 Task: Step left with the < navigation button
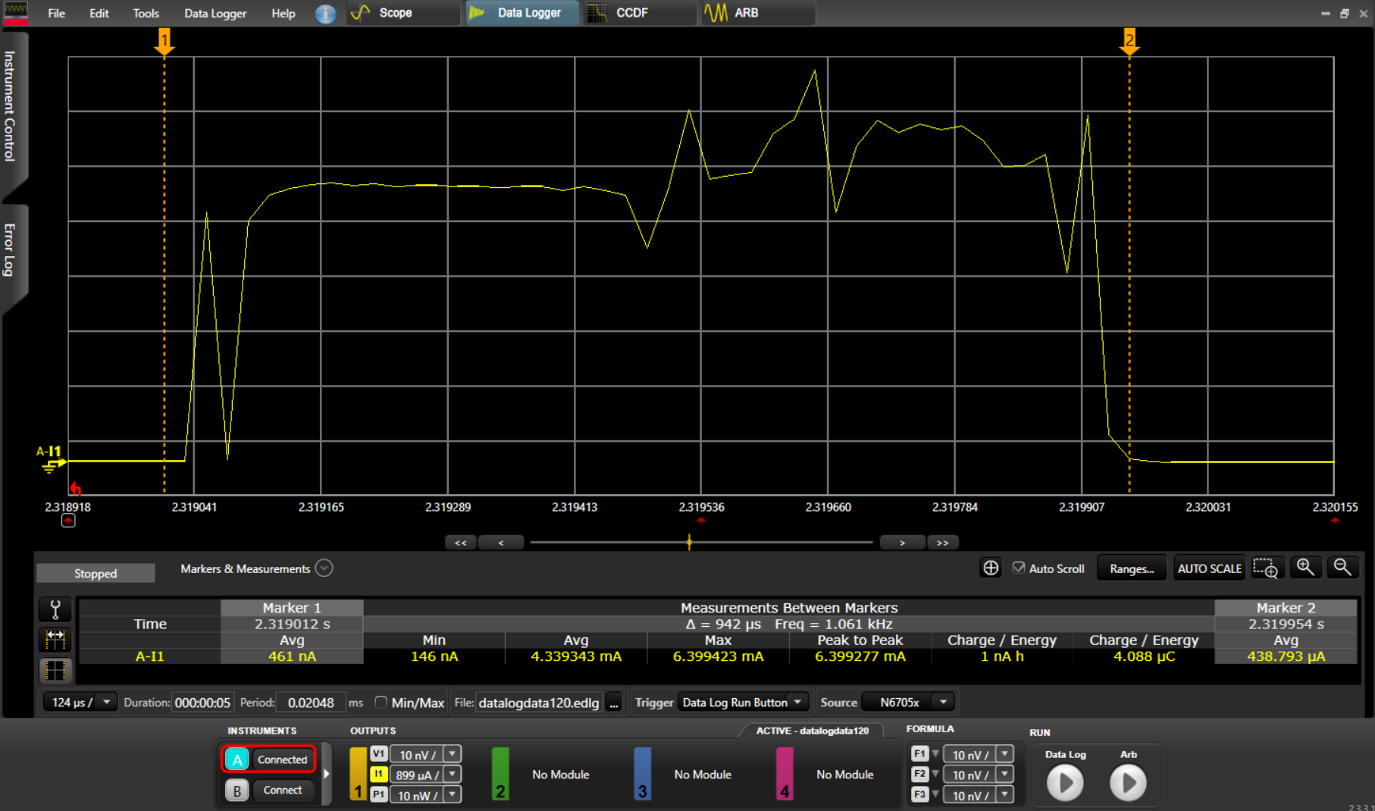501,543
